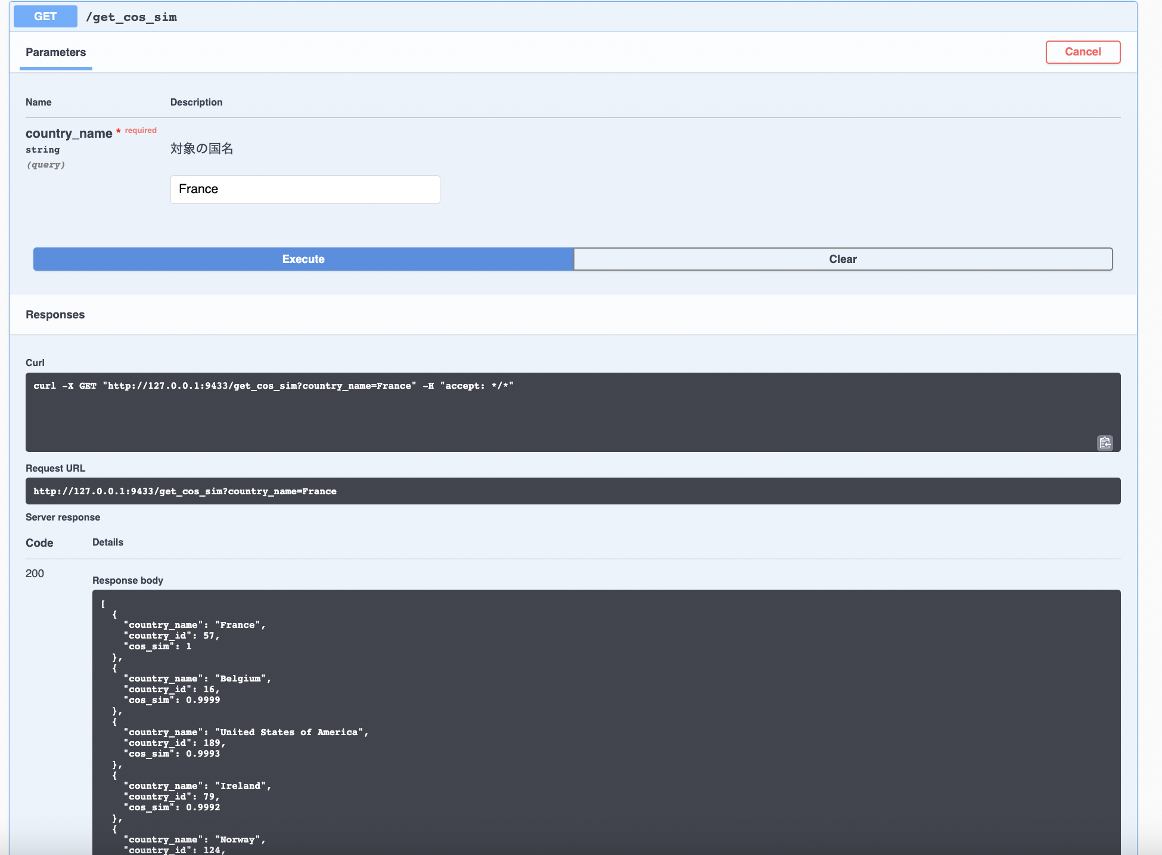Click the 200 response code
The height and width of the screenshot is (855, 1162).
pos(35,574)
